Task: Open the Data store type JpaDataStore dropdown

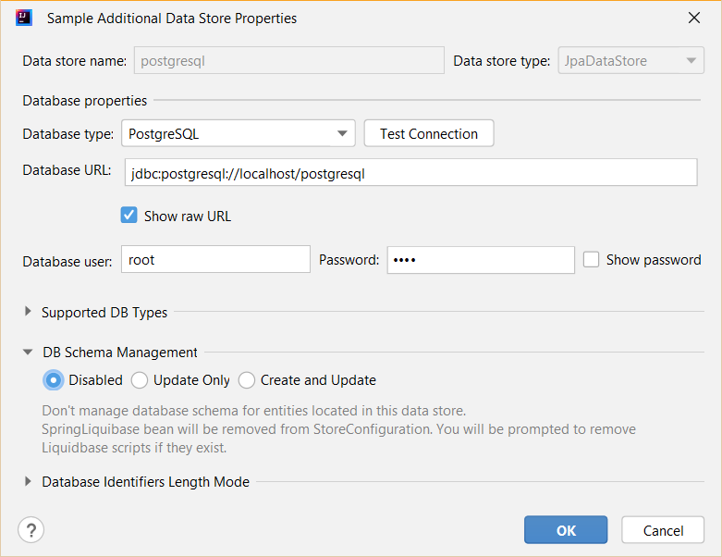Action: click(x=630, y=60)
